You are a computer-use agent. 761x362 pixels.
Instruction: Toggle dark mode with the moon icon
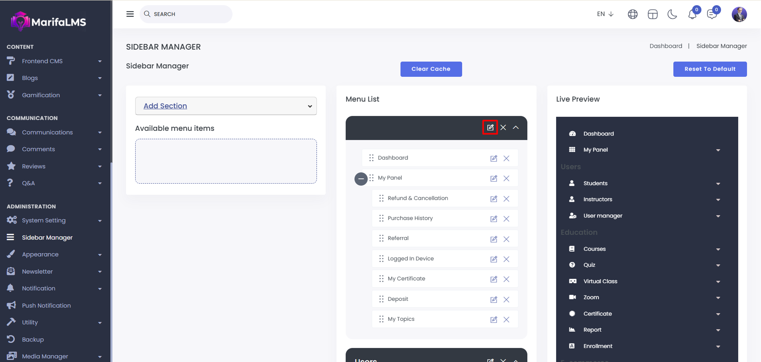[x=672, y=14]
